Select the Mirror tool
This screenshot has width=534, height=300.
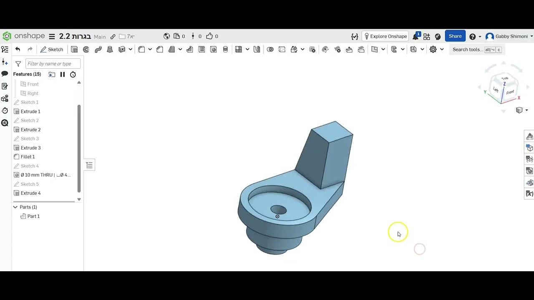click(257, 50)
